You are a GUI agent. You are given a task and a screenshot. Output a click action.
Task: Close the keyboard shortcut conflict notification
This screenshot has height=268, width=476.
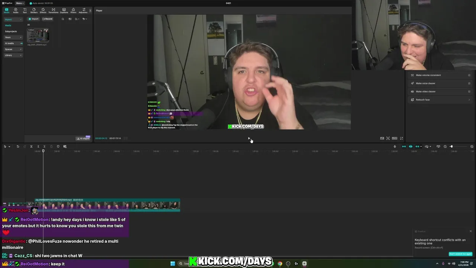470,231
